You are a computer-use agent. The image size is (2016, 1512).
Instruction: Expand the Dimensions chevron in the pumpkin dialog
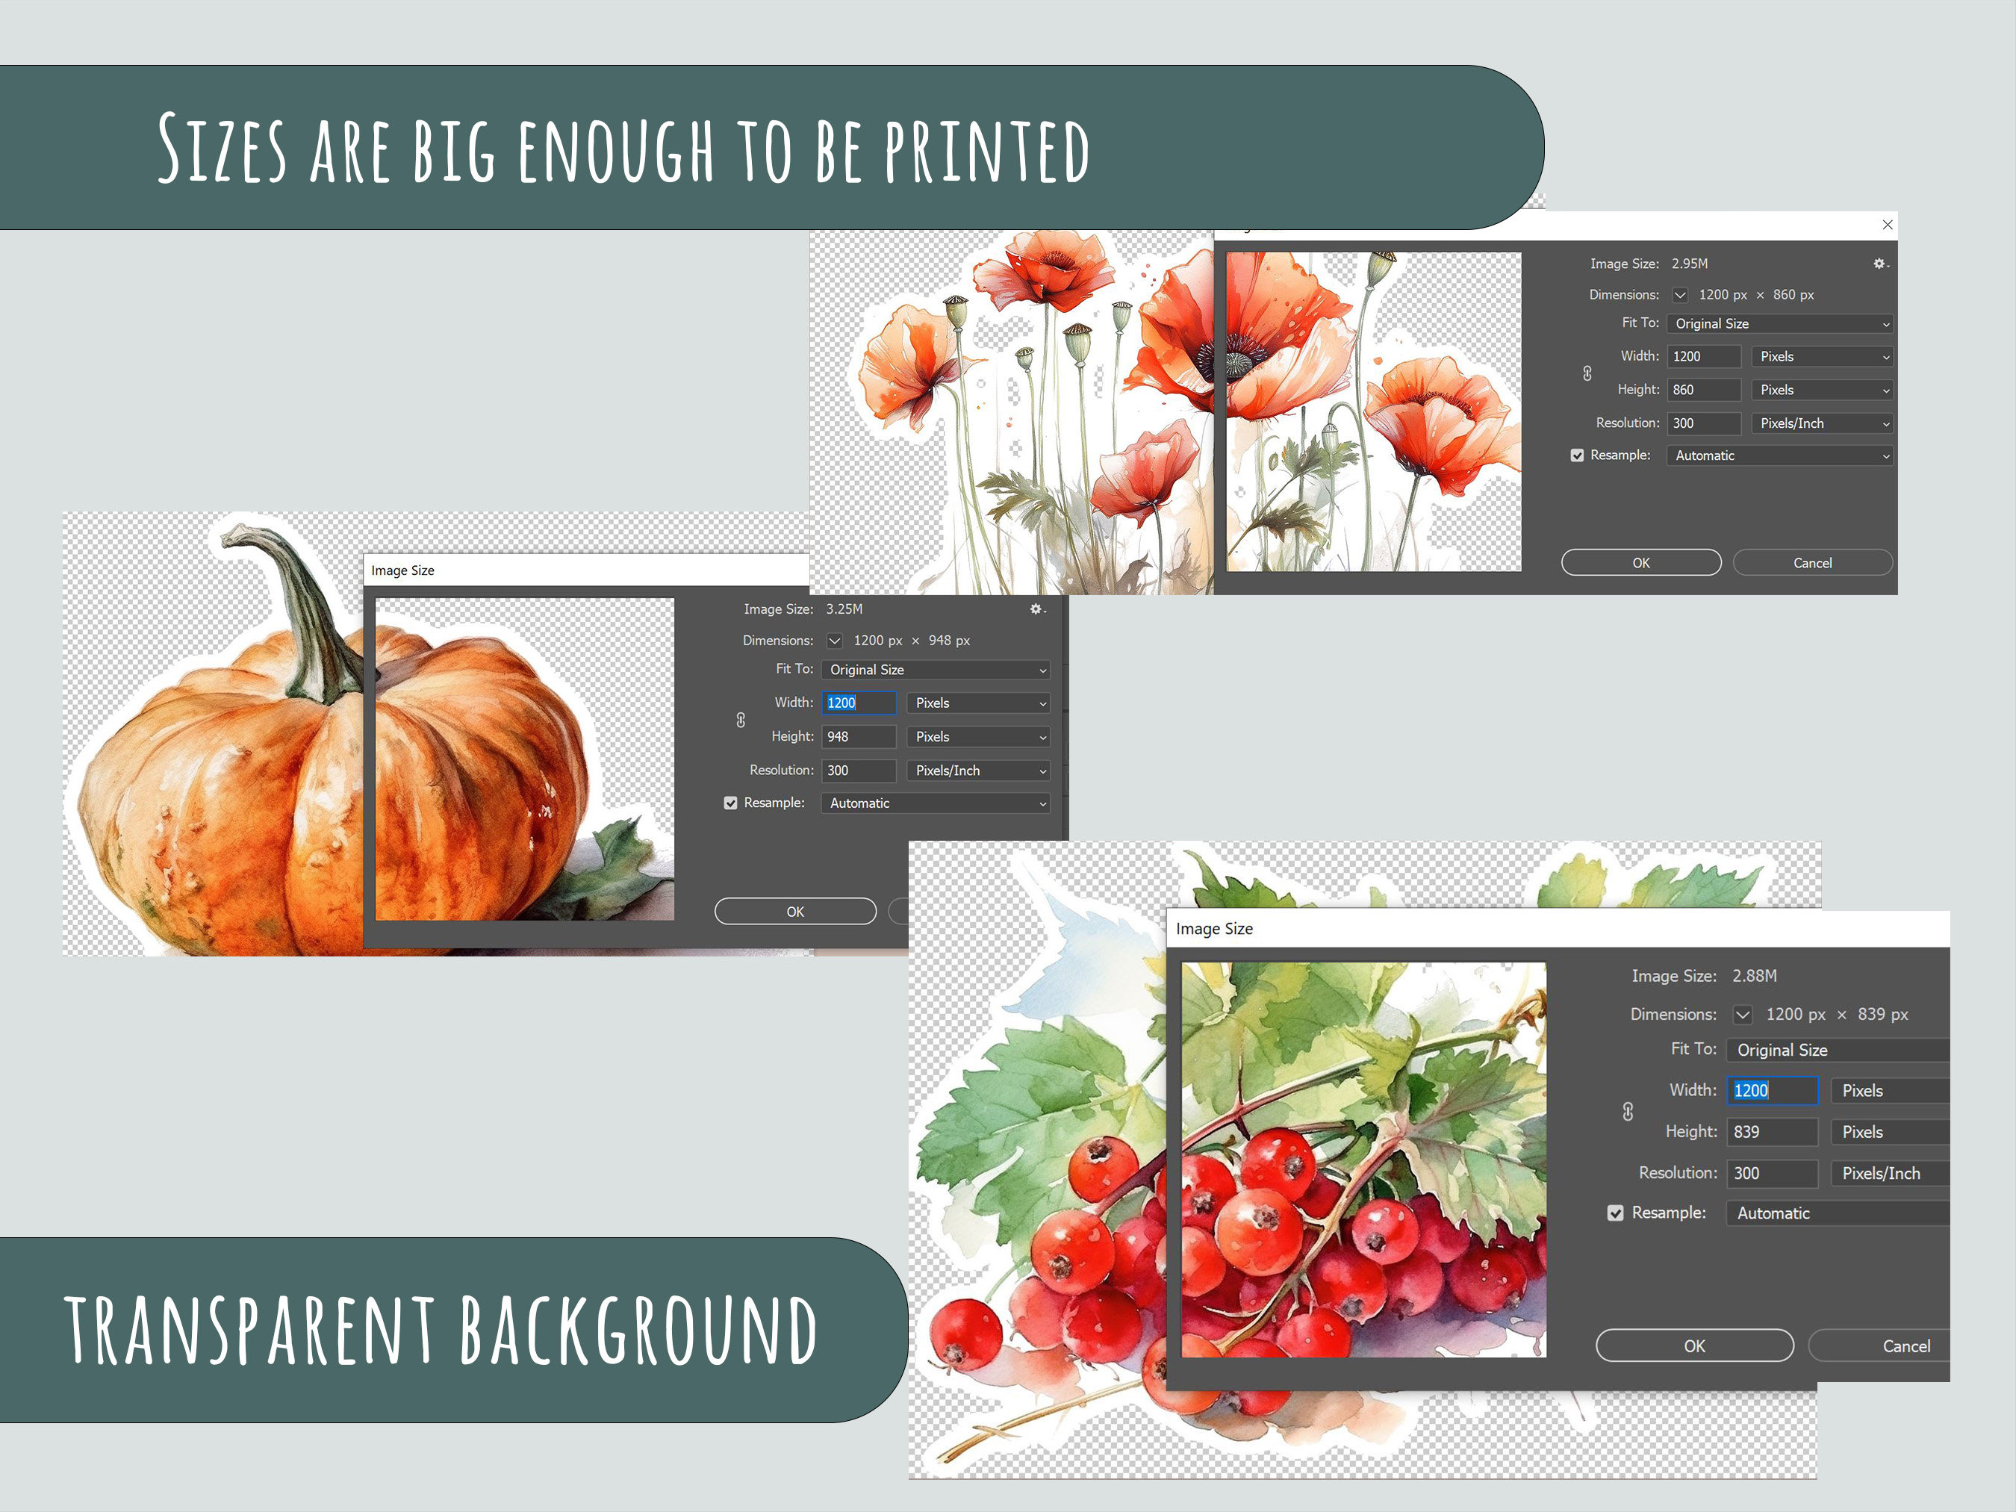pyautogui.click(x=834, y=641)
